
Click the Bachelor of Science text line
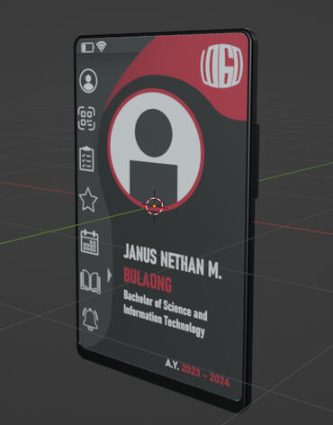tap(166, 305)
